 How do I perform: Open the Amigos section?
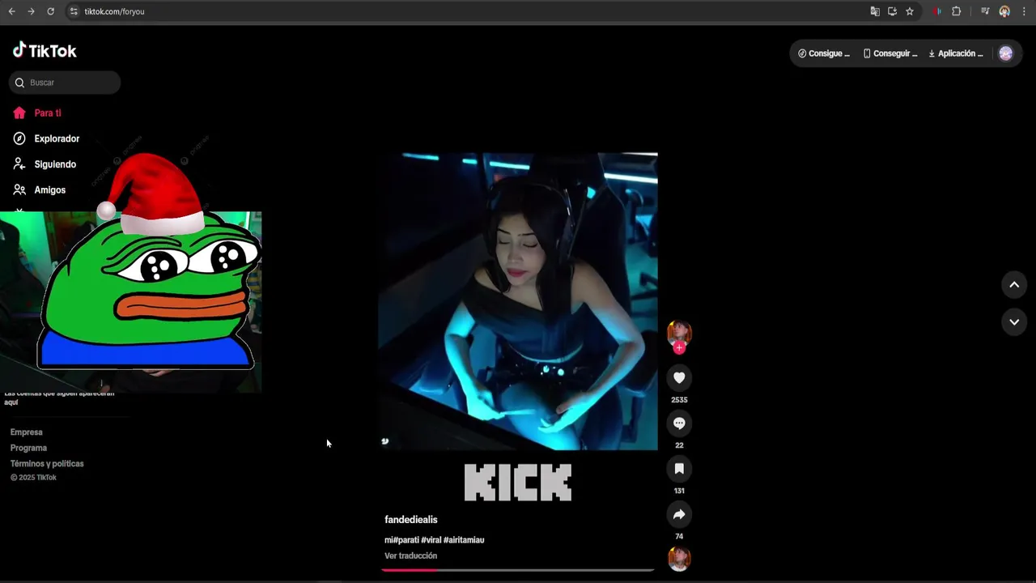click(50, 189)
